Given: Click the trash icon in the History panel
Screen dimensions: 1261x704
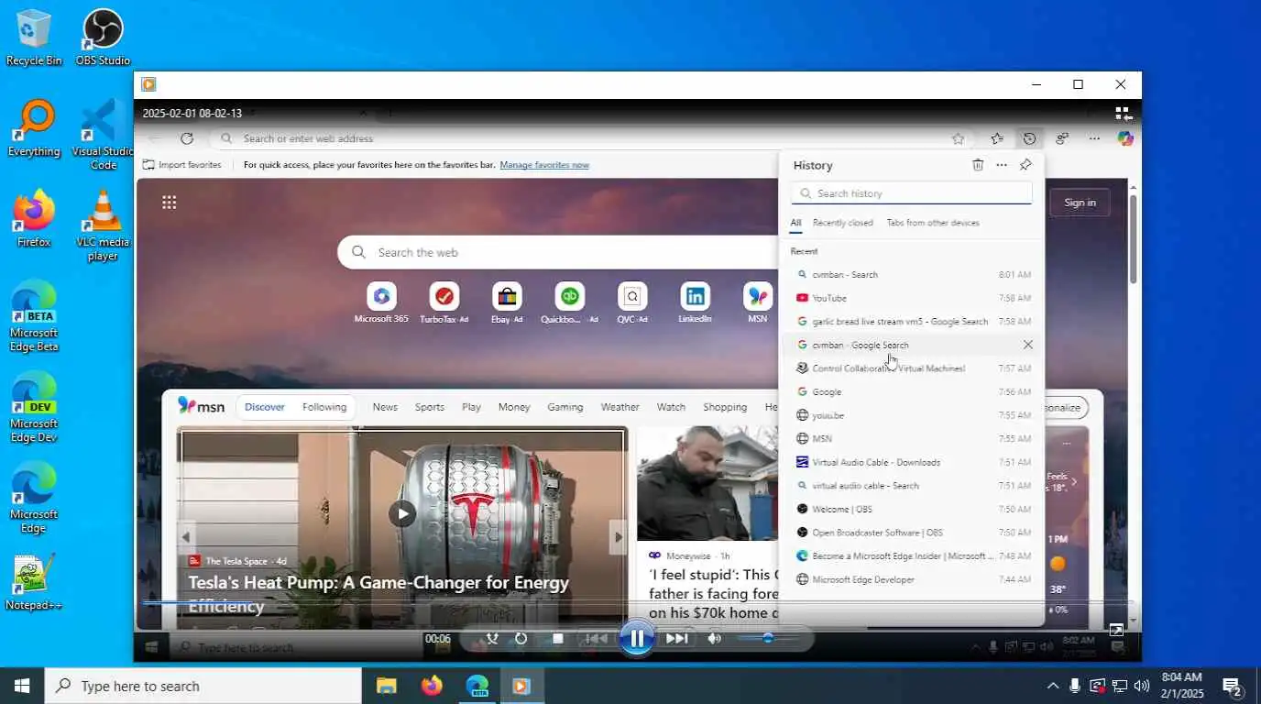Looking at the screenshot, I should point(978,165).
